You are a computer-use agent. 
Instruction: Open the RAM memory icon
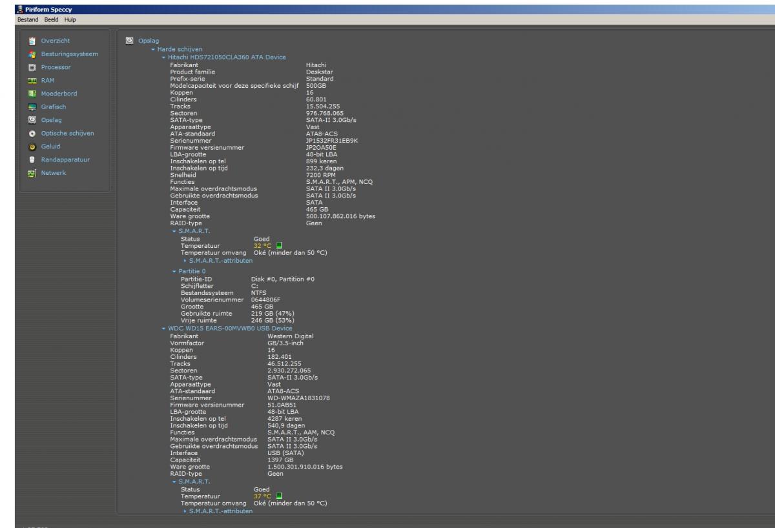point(32,81)
